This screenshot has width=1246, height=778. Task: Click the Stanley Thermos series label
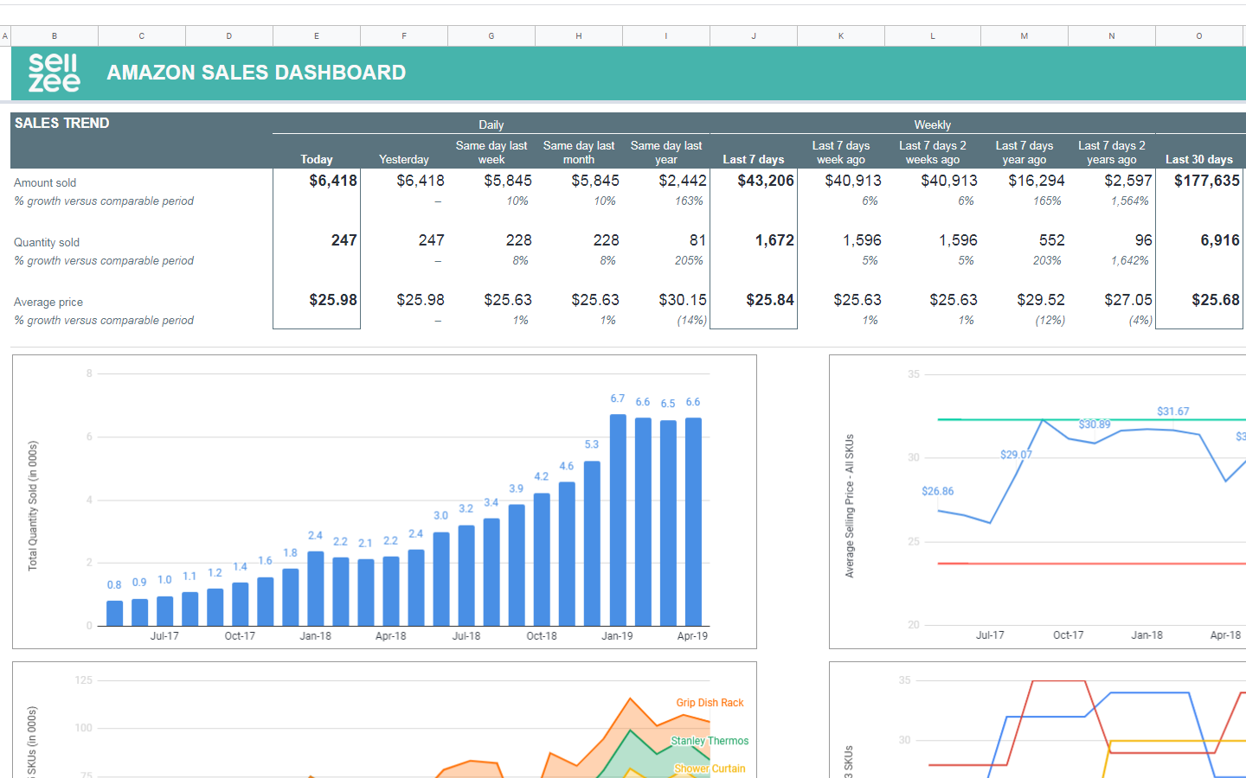tap(710, 741)
